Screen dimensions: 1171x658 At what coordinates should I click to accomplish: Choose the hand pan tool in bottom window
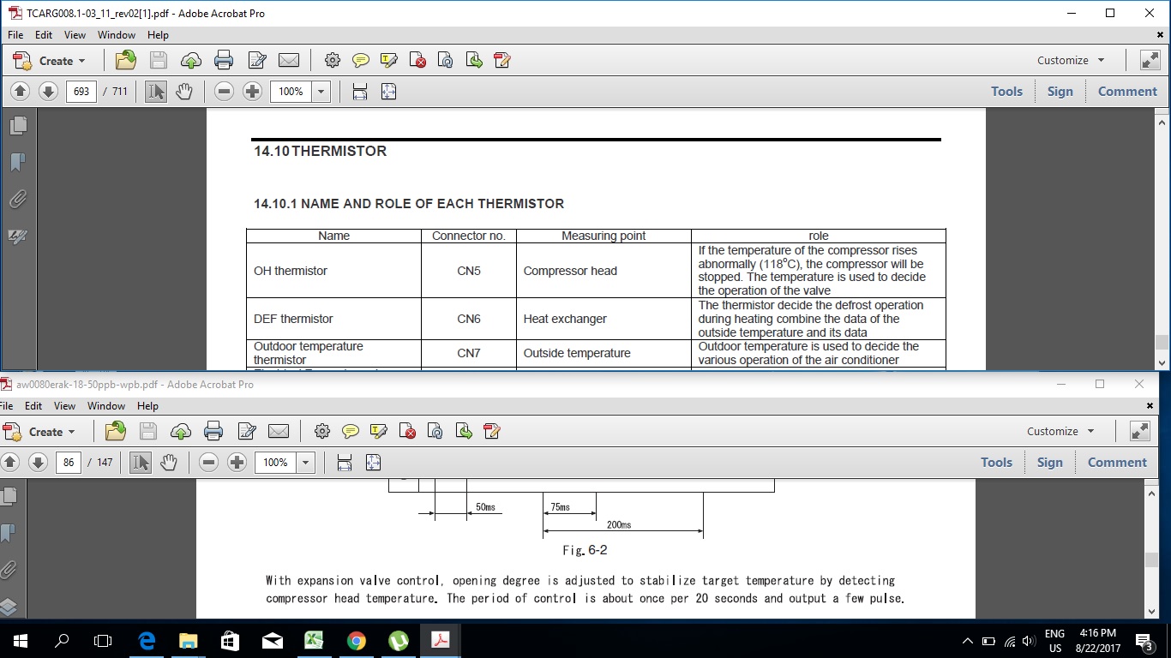click(x=169, y=463)
